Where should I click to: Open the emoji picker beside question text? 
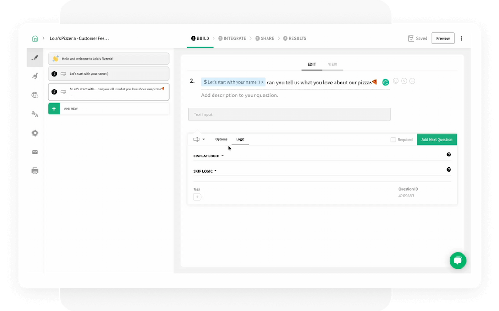[396, 81]
